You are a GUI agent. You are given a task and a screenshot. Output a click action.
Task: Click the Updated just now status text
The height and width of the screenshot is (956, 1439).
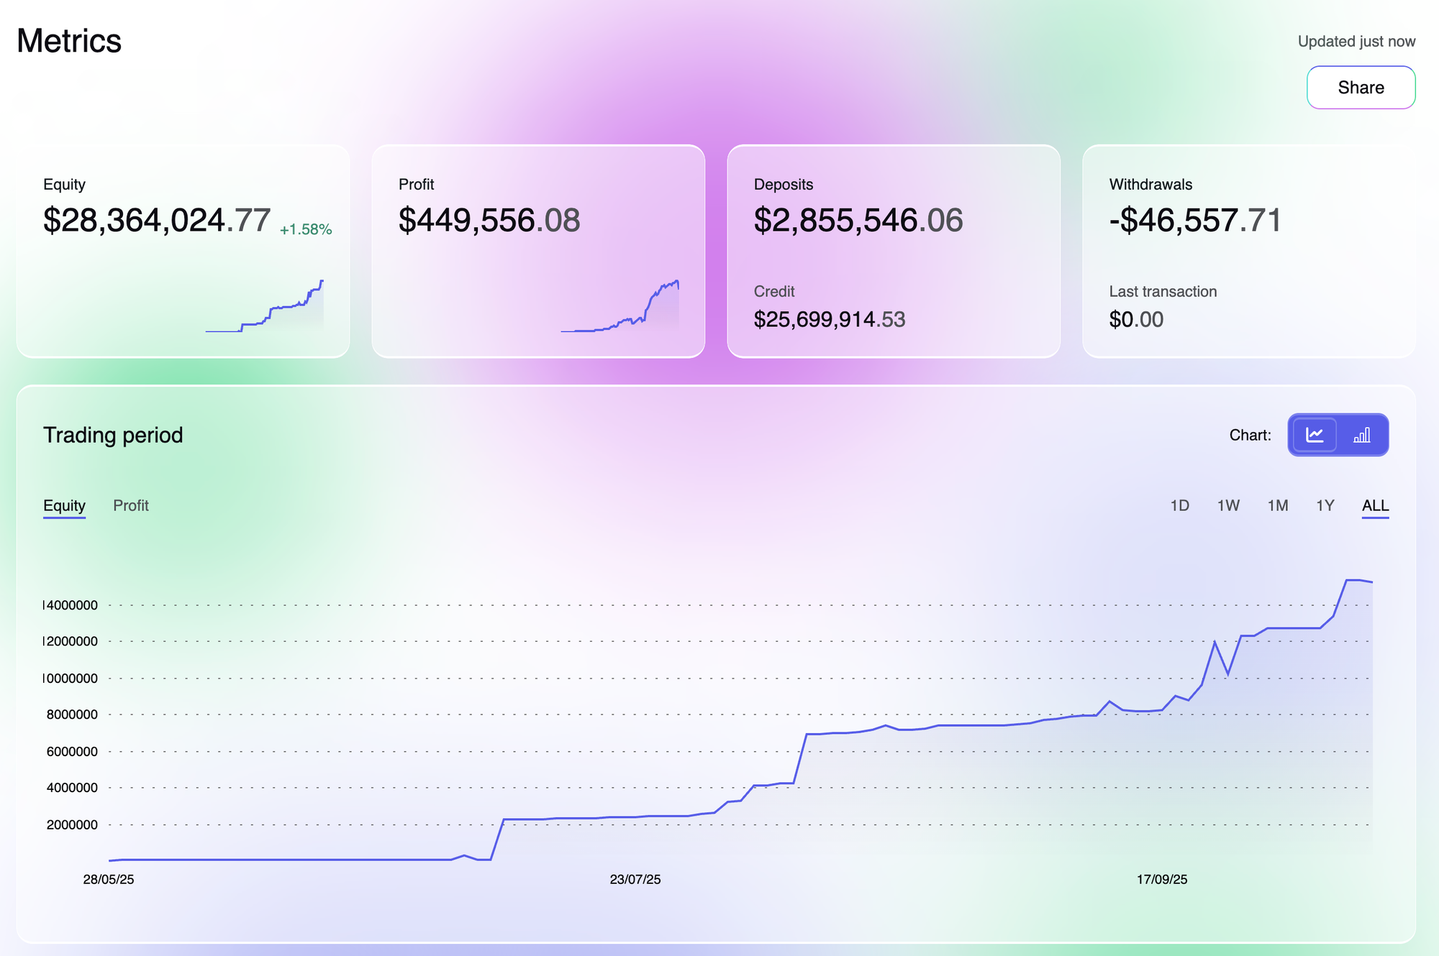pos(1356,42)
